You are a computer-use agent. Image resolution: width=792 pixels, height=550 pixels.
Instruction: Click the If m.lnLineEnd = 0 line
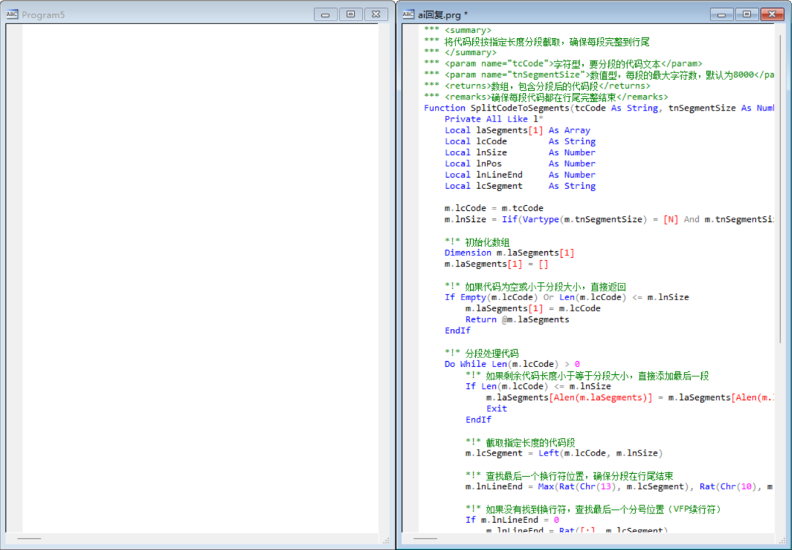coord(512,520)
